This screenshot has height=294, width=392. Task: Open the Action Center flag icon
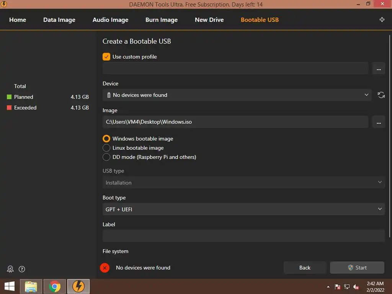tap(338, 287)
